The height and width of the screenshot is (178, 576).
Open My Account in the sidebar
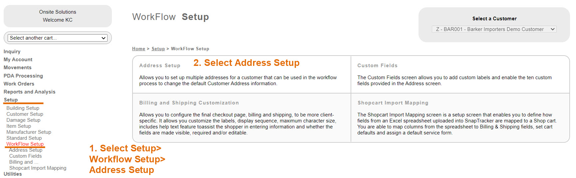(x=18, y=60)
